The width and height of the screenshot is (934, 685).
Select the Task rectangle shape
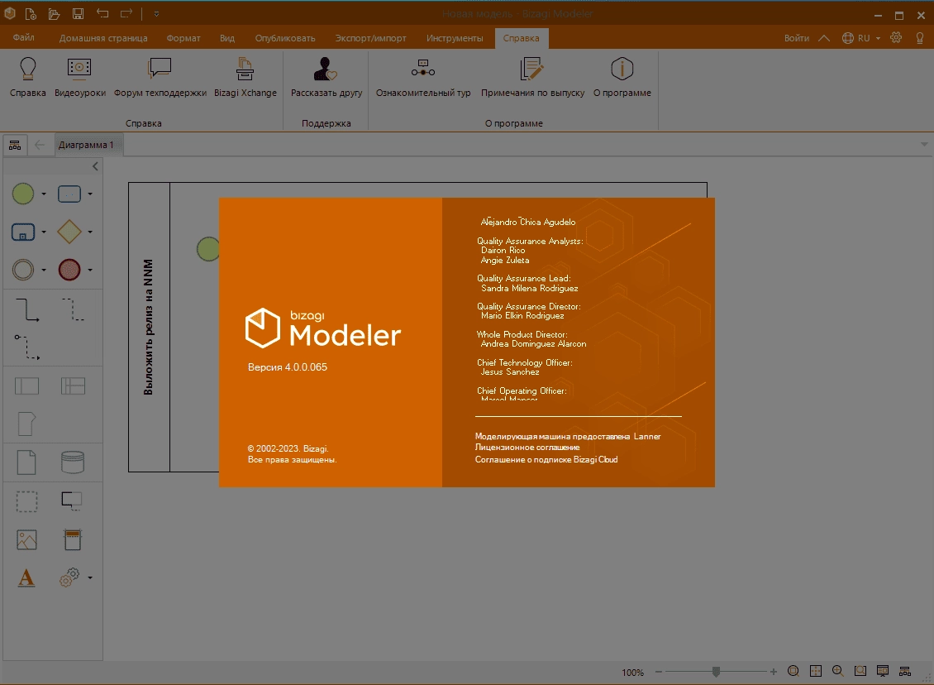[x=69, y=194]
